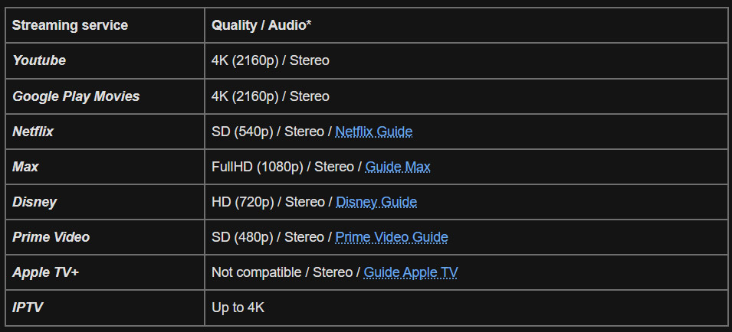Open the Guide Max link

[x=398, y=167]
